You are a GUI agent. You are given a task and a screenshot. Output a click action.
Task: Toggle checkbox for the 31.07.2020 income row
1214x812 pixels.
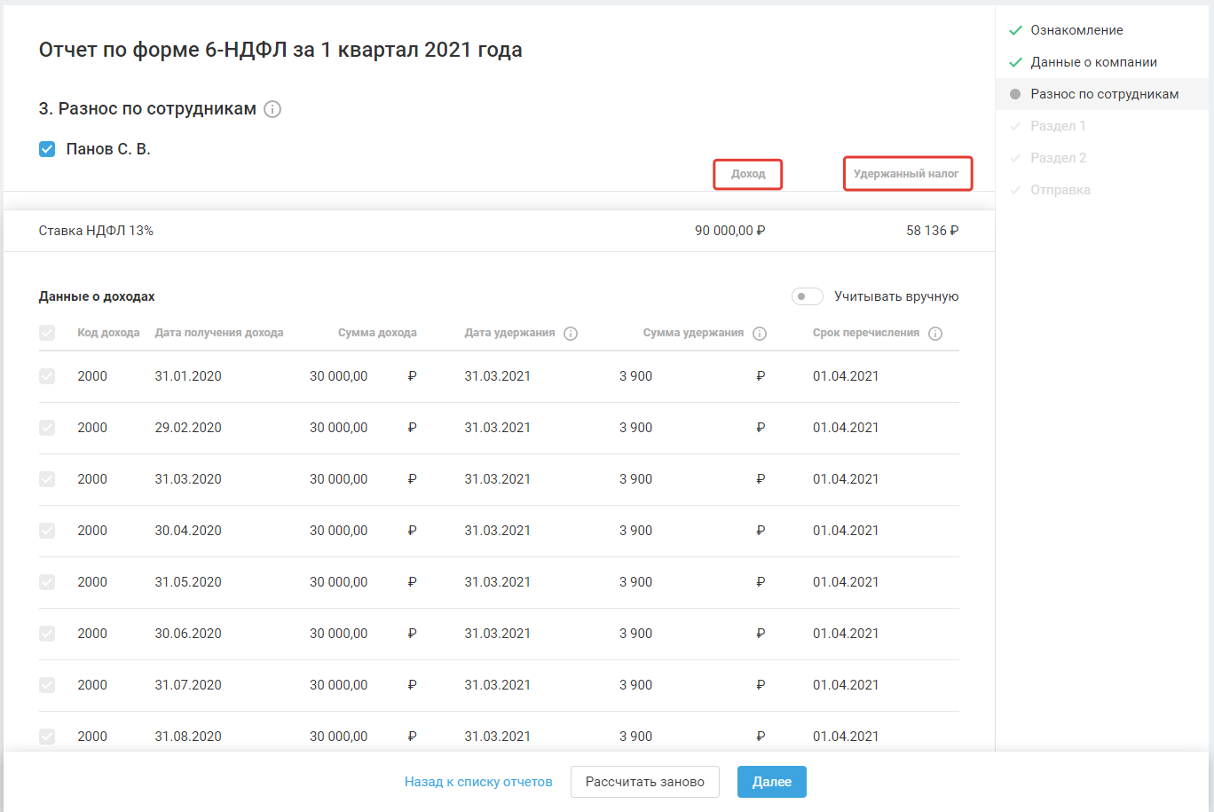point(47,685)
